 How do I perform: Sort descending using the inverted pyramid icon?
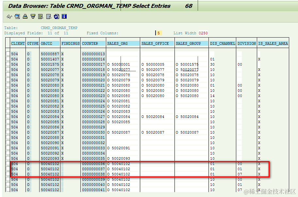(x=33, y=17)
